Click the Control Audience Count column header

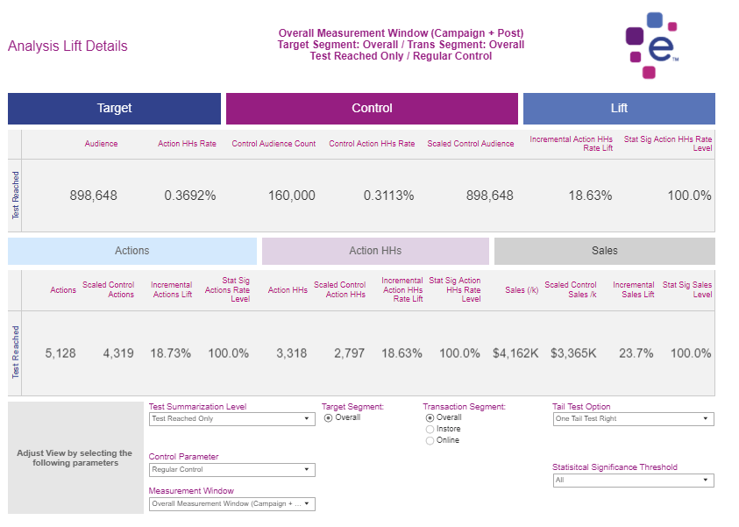274,144
